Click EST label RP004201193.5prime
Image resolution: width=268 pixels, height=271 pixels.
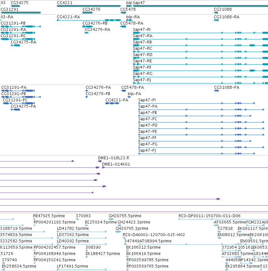pos(54,222)
